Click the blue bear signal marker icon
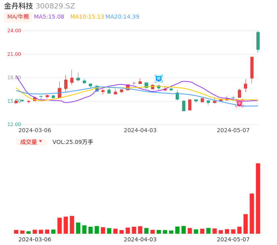The height and width of the screenshot is (245, 277). (x=159, y=78)
